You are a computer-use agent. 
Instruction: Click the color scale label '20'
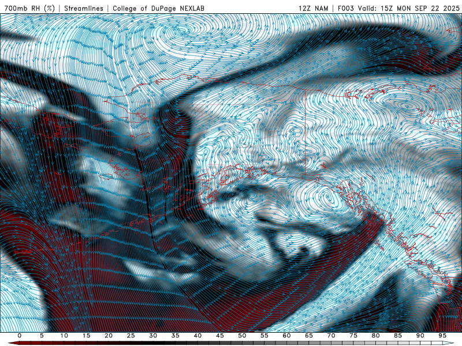(109, 336)
